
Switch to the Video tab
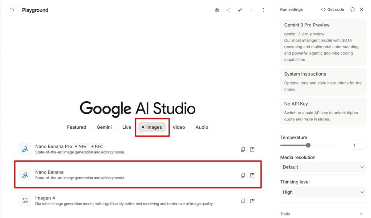click(x=179, y=127)
